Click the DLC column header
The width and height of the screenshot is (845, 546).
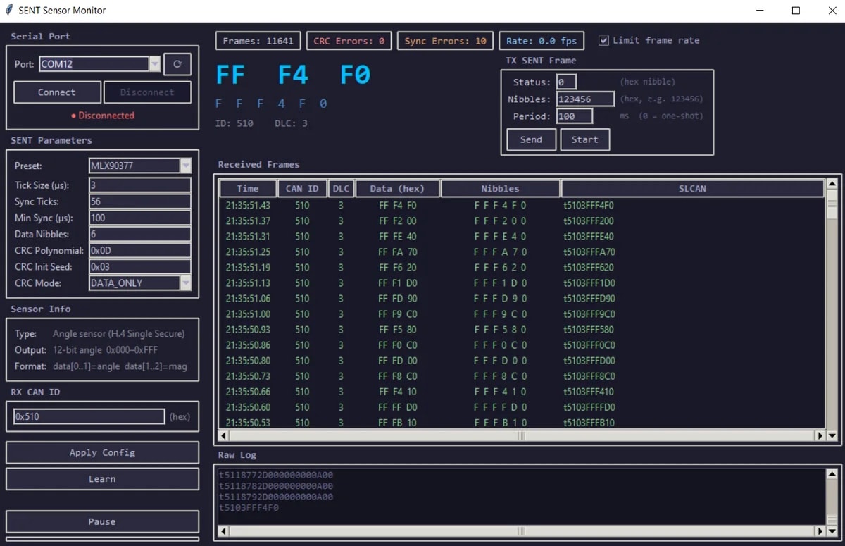tap(341, 189)
